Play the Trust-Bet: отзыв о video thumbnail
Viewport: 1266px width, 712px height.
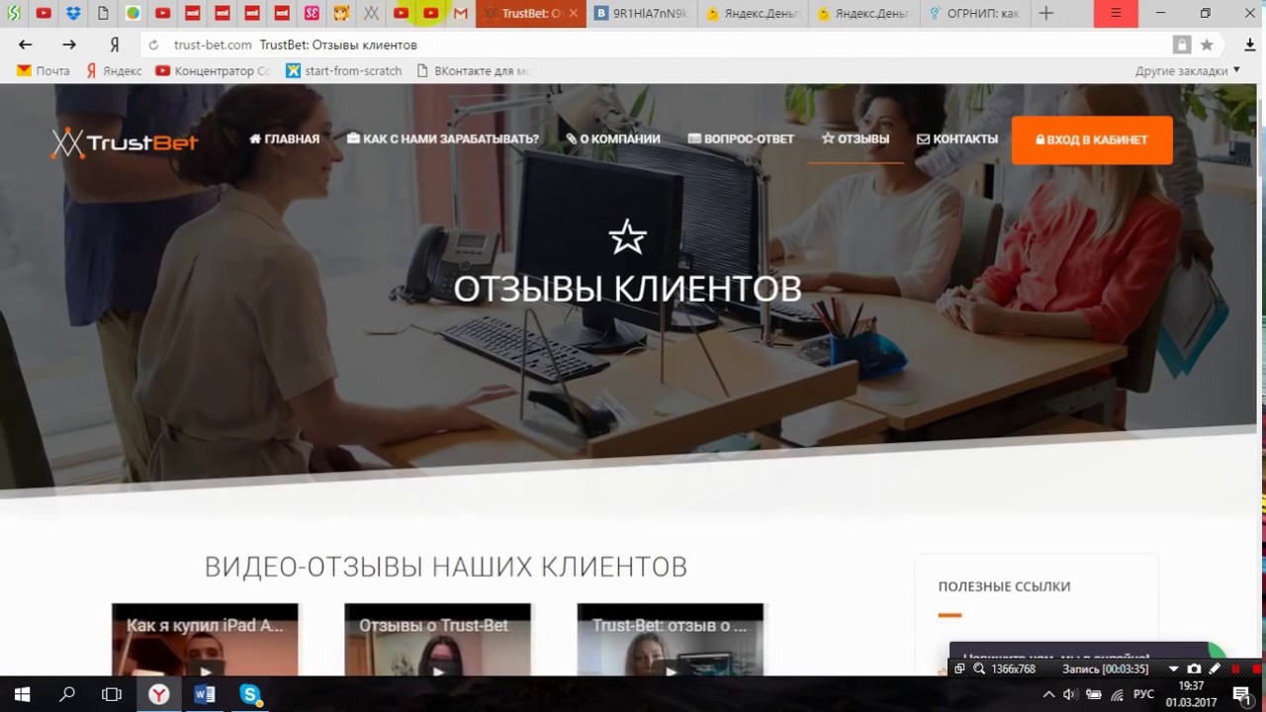tap(671, 640)
